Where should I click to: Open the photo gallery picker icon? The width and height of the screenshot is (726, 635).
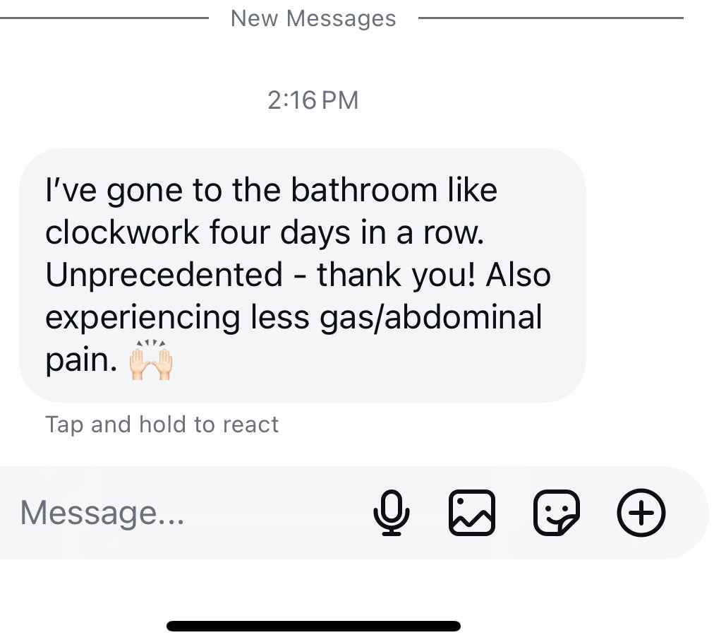(x=472, y=513)
